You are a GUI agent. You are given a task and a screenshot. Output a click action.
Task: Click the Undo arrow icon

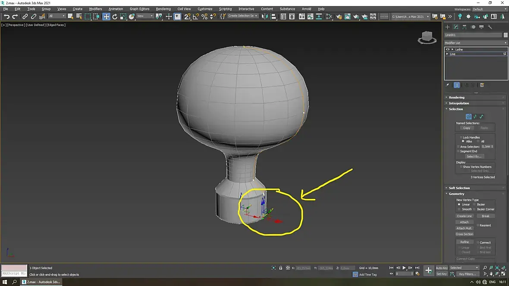tap(6, 16)
